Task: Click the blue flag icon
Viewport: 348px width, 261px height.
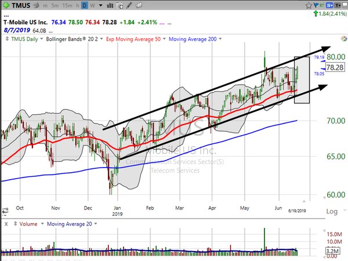Action: point(316,5)
